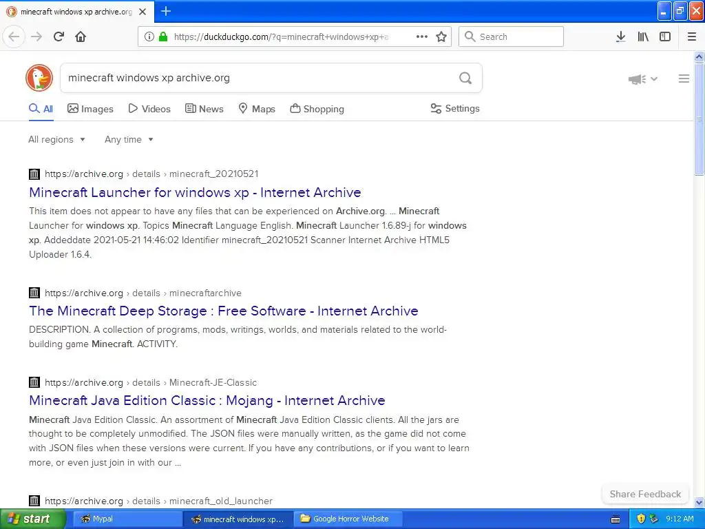Click the forward navigation arrow
Viewport: 705px width, 529px height.
(36, 37)
